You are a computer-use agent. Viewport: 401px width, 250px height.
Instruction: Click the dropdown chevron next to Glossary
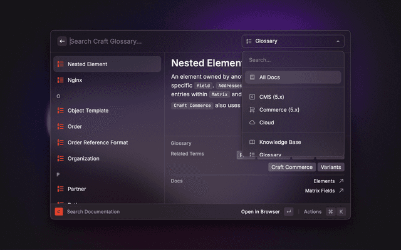pos(338,41)
